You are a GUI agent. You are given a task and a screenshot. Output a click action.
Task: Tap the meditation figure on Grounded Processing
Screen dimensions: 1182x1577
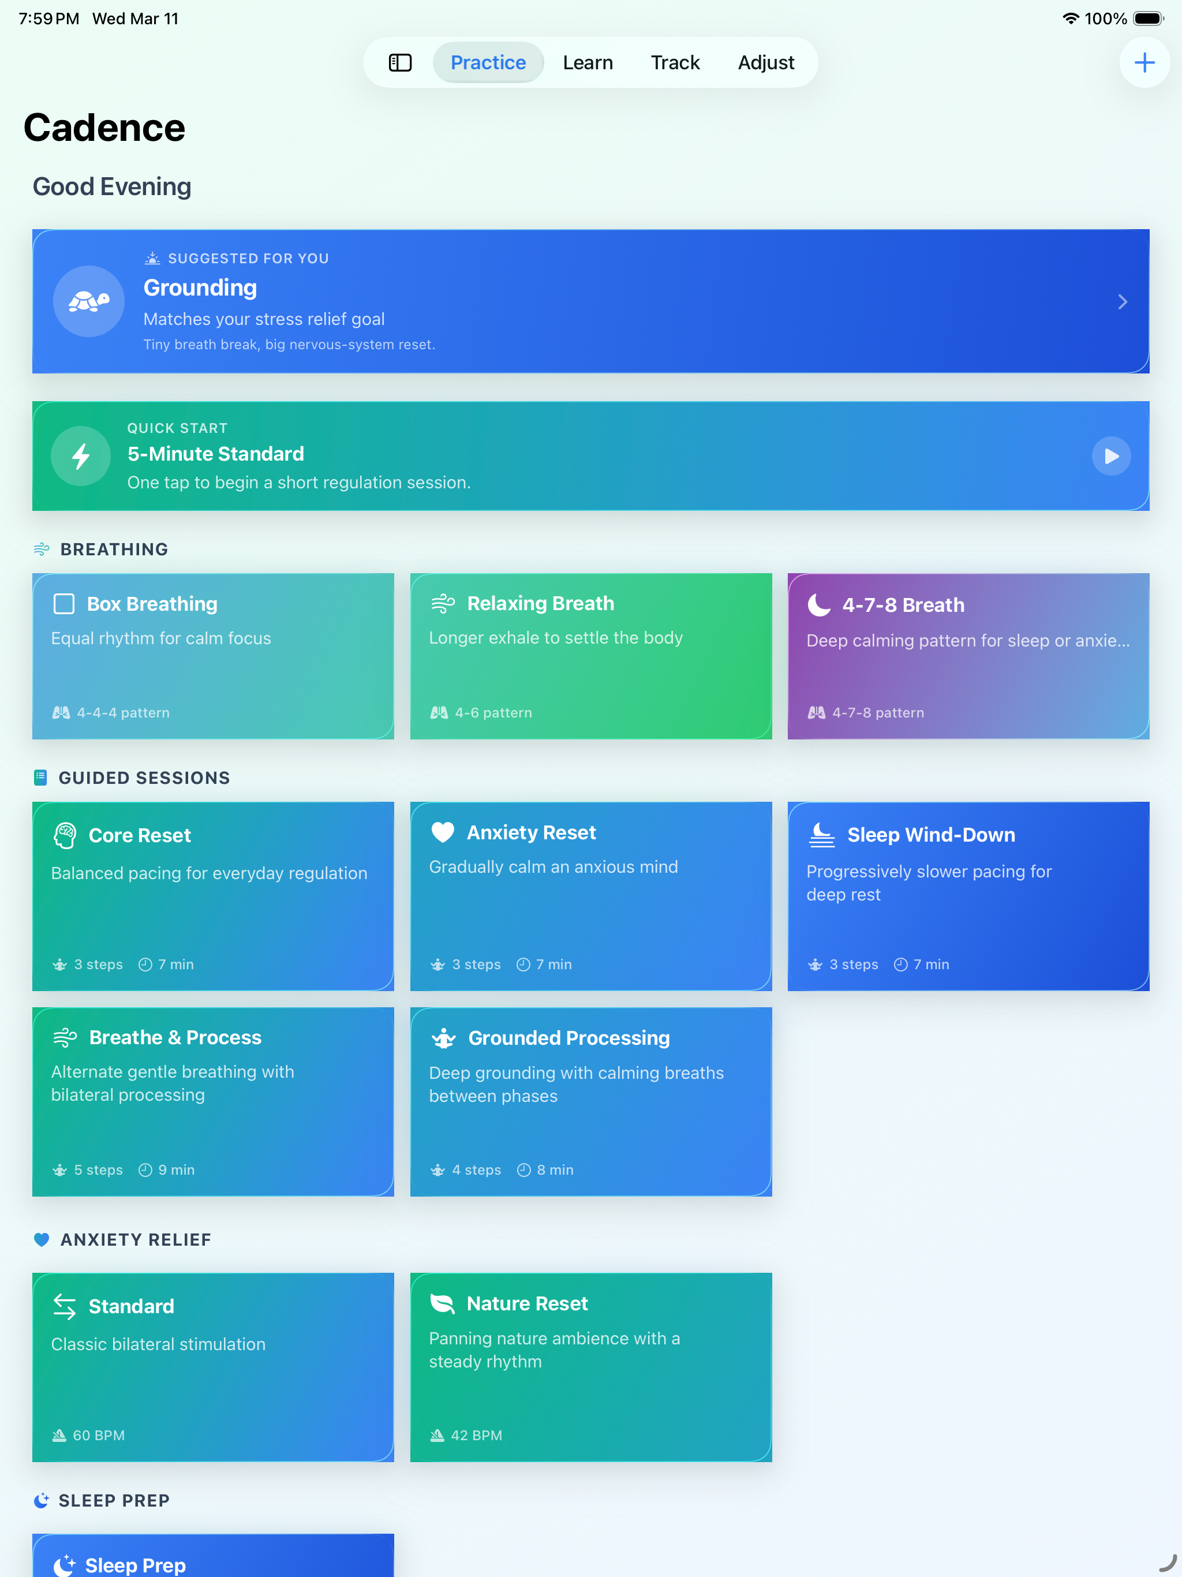coord(443,1038)
